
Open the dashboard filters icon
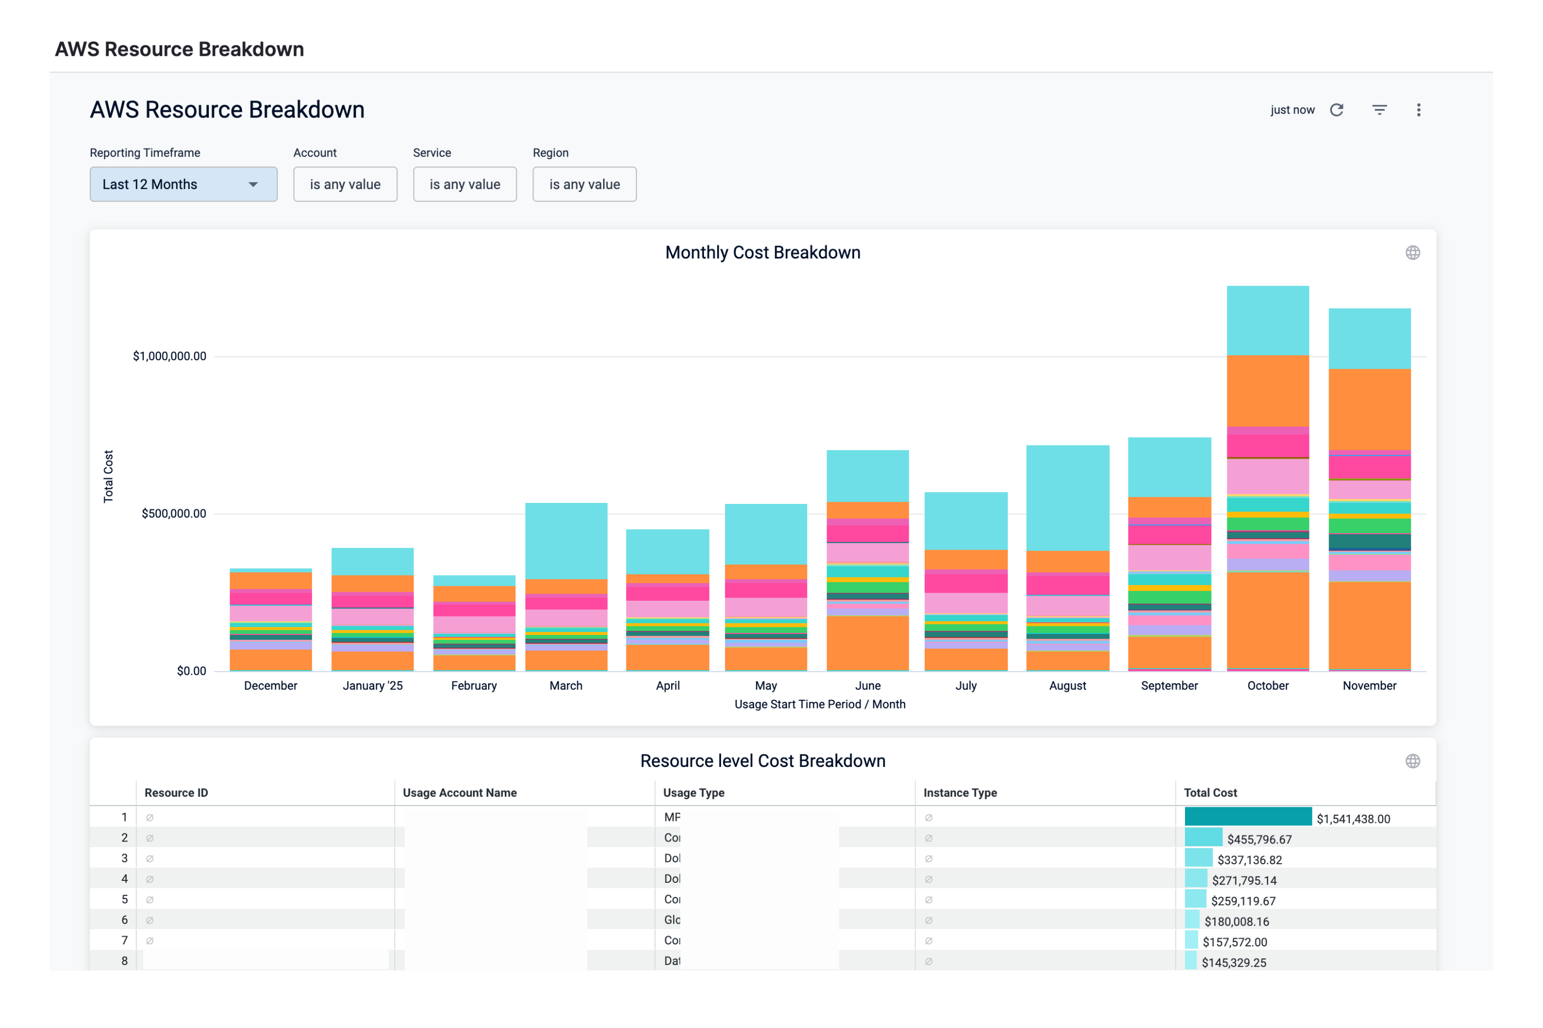(1379, 110)
